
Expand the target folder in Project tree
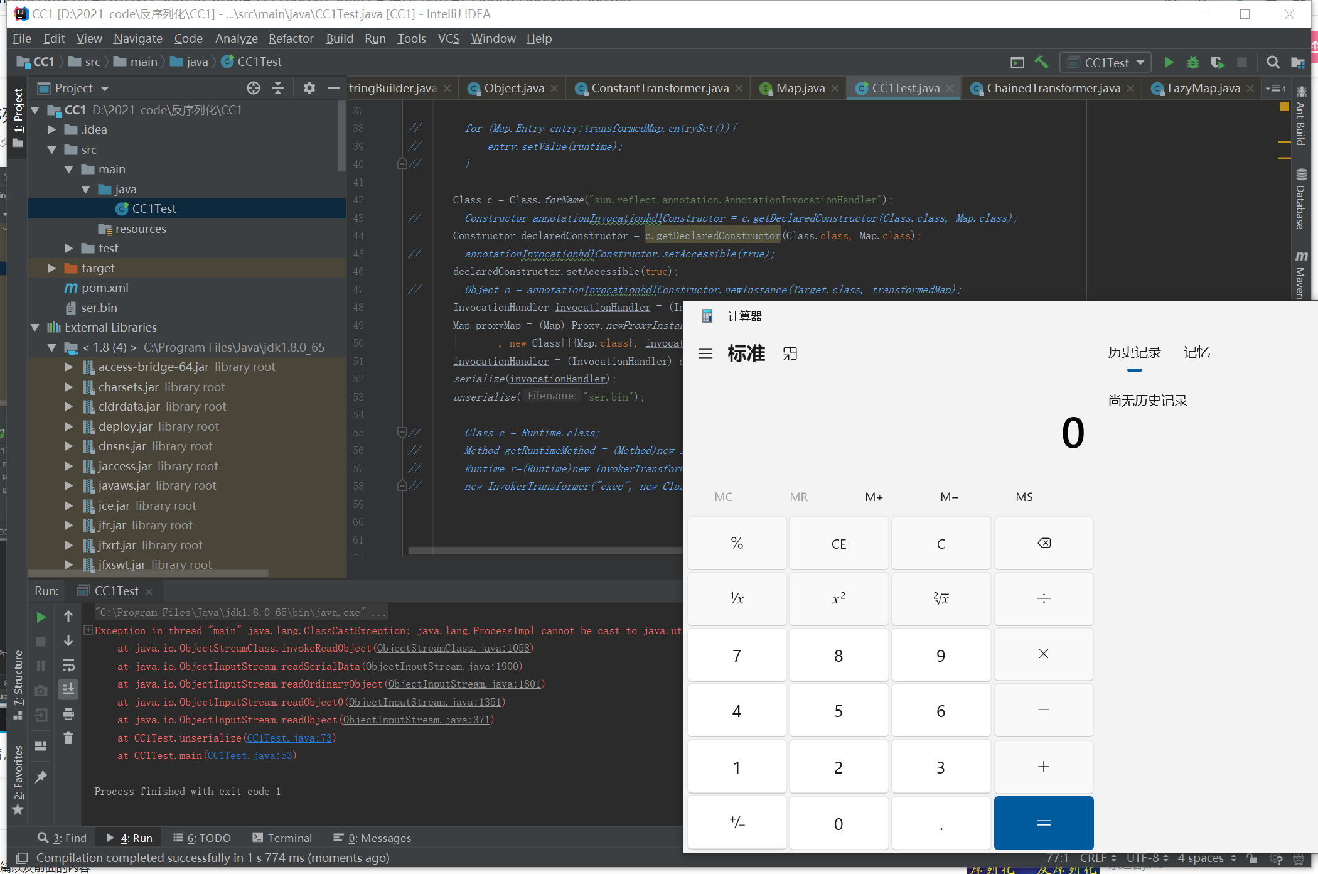pyautogui.click(x=53, y=268)
